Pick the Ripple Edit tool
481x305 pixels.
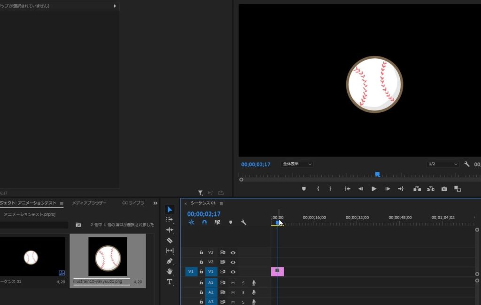170,230
